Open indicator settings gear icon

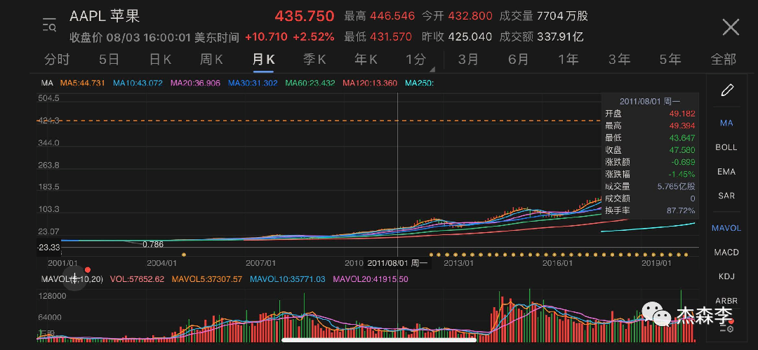[x=726, y=328]
